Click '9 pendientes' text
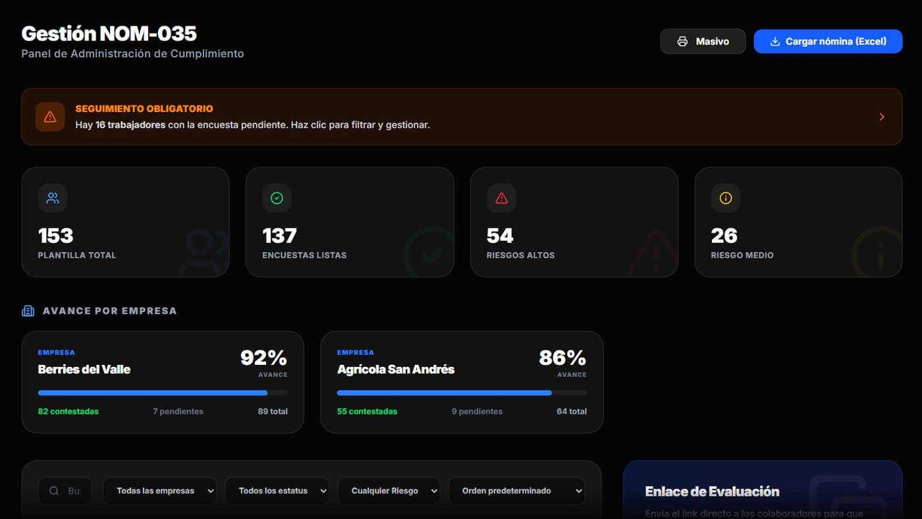This screenshot has height=519, width=922. [x=477, y=412]
